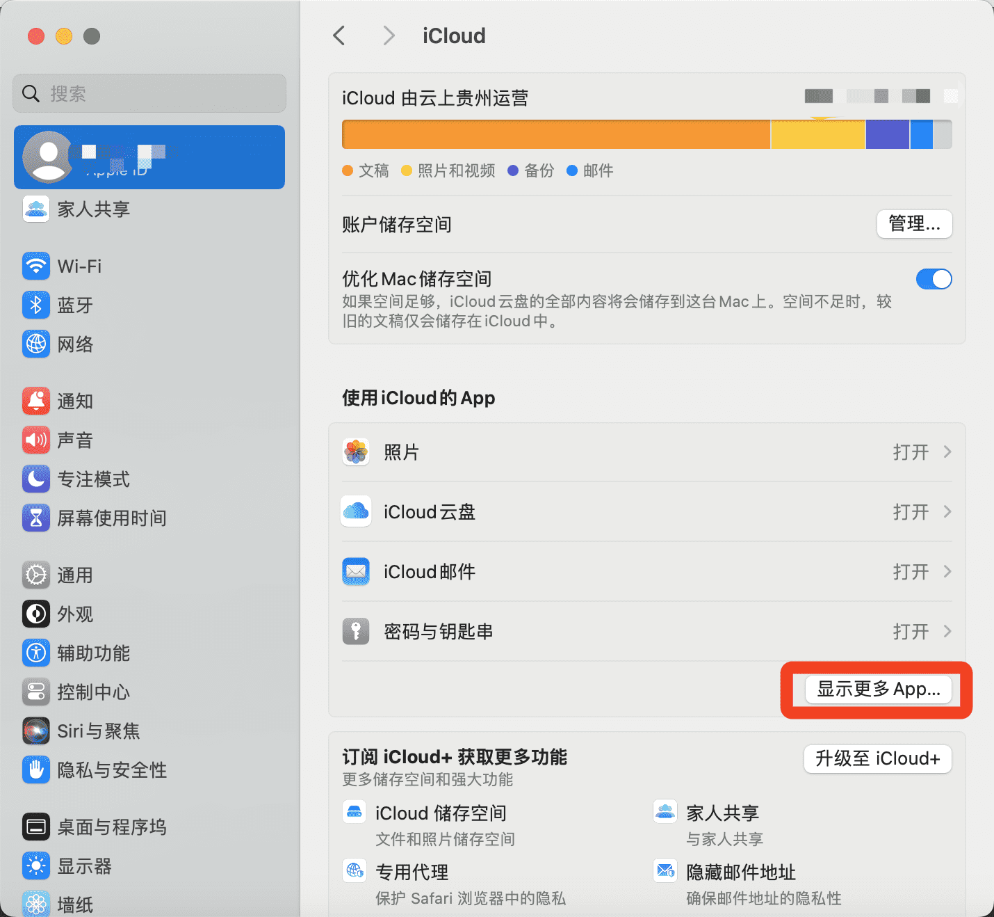This screenshot has height=917, width=994.
Task: Open the 密码与钥匙串 row chevron
Action: coord(947,632)
